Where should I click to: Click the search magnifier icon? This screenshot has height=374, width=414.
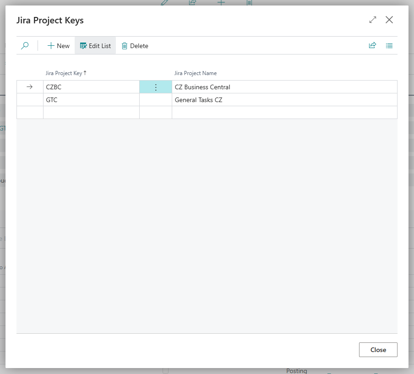click(x=25, y=46)
